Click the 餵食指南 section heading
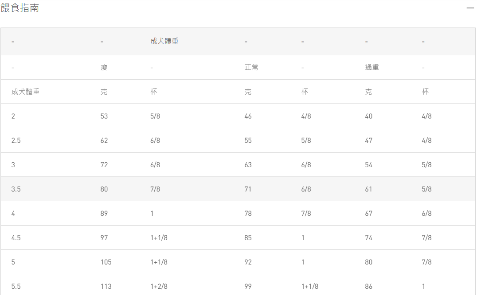Viewport: 477px width, 295px height. pyautogui.click(x=20, y=8)
